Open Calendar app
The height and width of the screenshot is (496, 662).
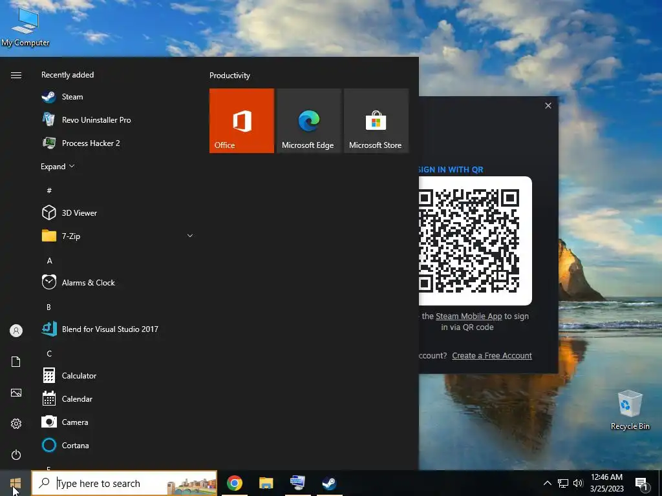pos(118,398)
